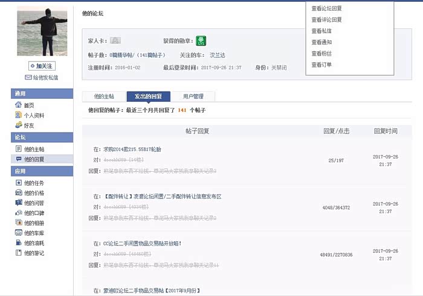Click the user's profile photo
The image size is (423, 296).
pyautogui.click(x=41, y=31)
